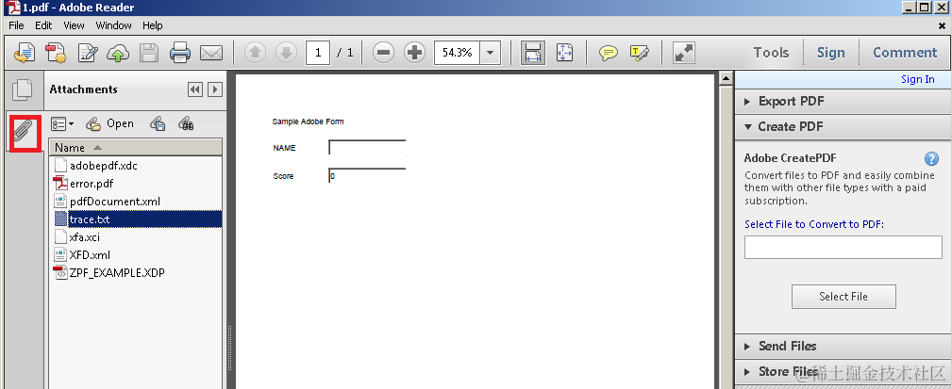Open the File menu
Image resolution: width=952 pixels, height=389 pixels.
point(16,25)
